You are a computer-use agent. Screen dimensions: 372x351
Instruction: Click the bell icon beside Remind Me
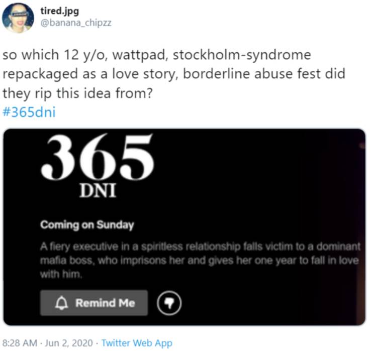pyautogui.click(x=61, y=303)
